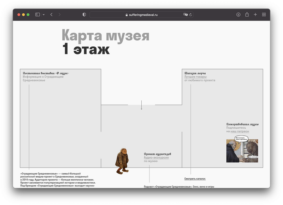The width and height of the screenshot is (283, 205).
Task: Click the Пожертвования музею title
Action: (243, 124)
